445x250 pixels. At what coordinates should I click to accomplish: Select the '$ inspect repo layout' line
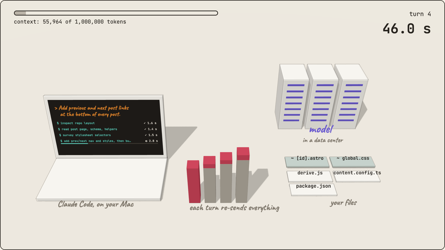pos(76,123)
